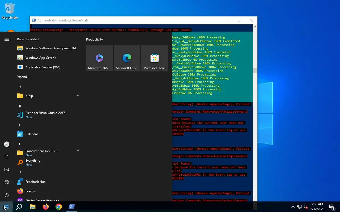Select the Recently added heading
This screenshot has width=340, height=212.
click(x=28, y=39)
